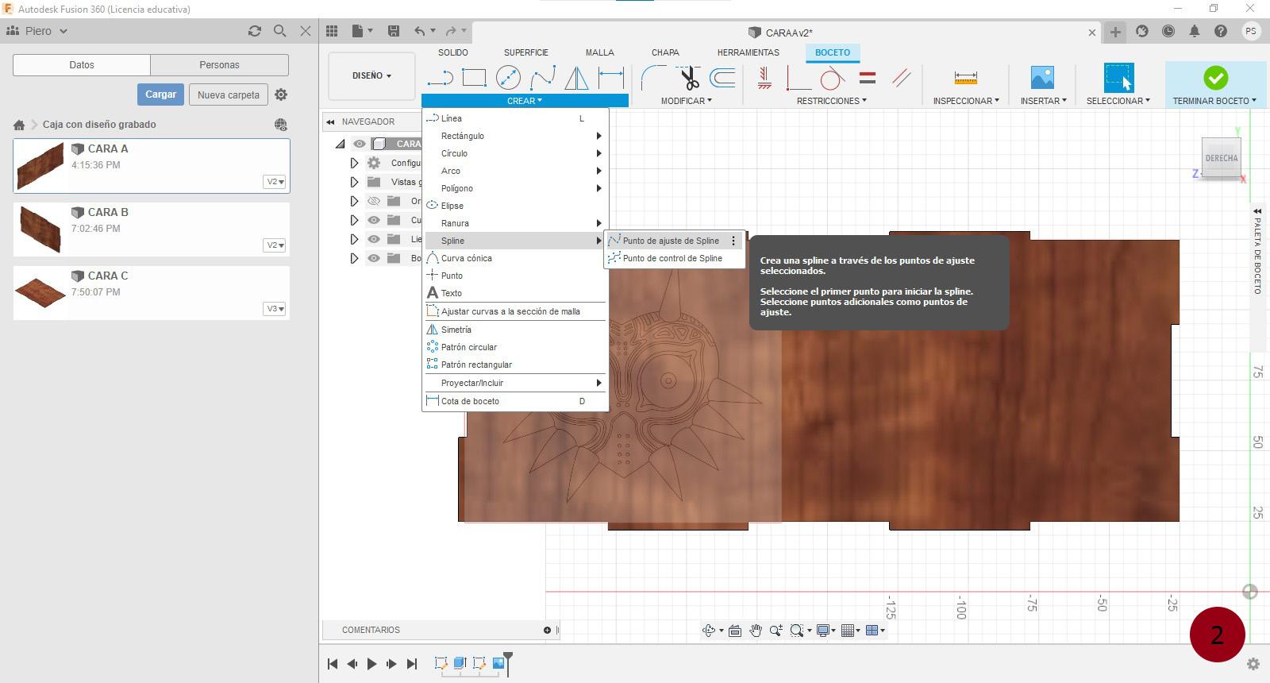Open the SELECCIONAR dropdown
The image size is (1270, 683).
click(1118, 101)
